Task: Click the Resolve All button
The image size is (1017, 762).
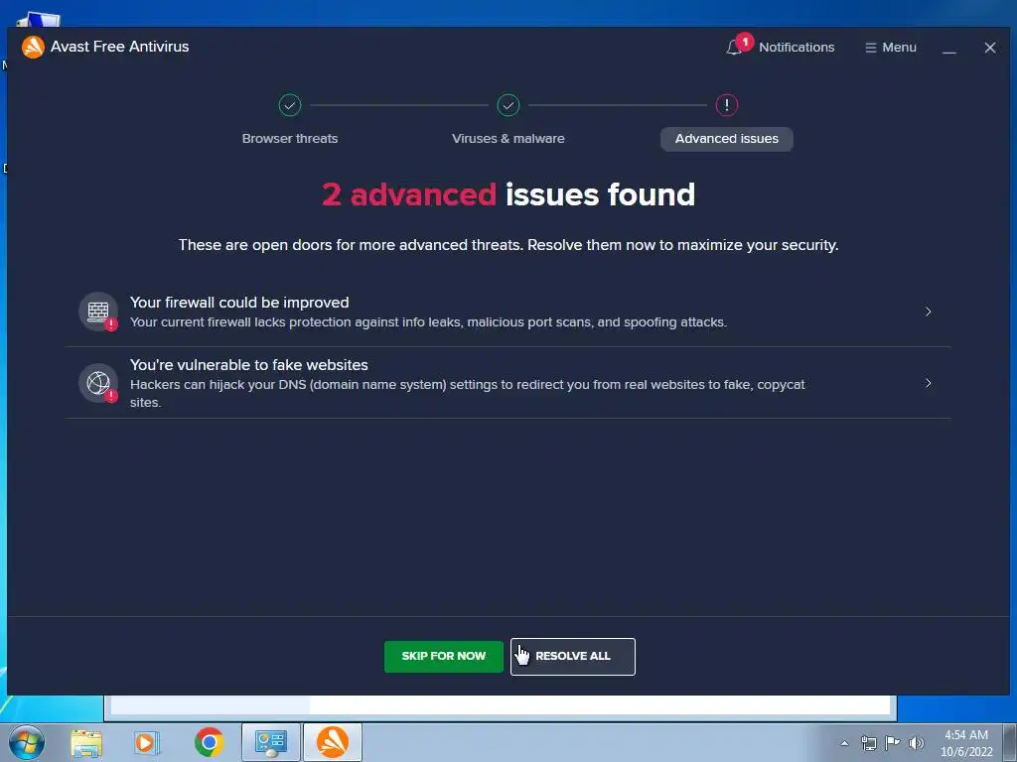Action: pyautogui.click(x=573, y=657)
